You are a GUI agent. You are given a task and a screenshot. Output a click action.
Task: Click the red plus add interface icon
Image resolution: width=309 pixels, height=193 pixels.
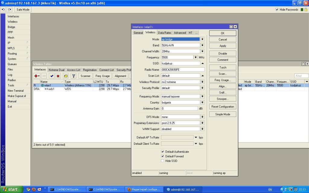[37, 76]
